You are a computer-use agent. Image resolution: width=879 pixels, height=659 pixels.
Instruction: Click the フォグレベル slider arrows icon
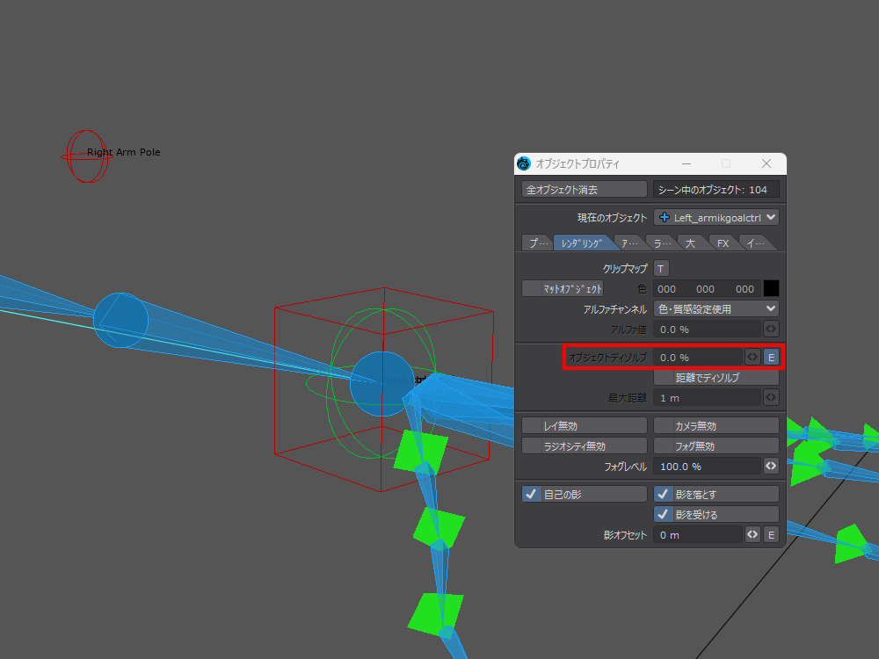[x=771, y=466]
